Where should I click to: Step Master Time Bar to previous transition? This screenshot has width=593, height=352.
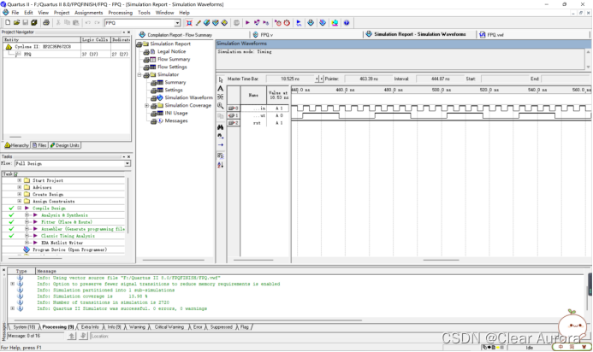317,79
